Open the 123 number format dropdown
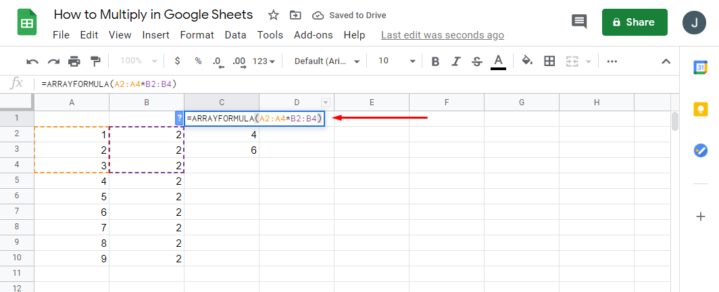719x292 pixels. 264,61
